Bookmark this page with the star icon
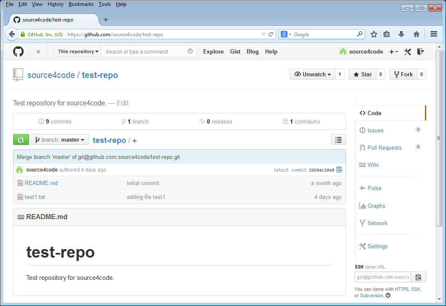 [374, 35]
